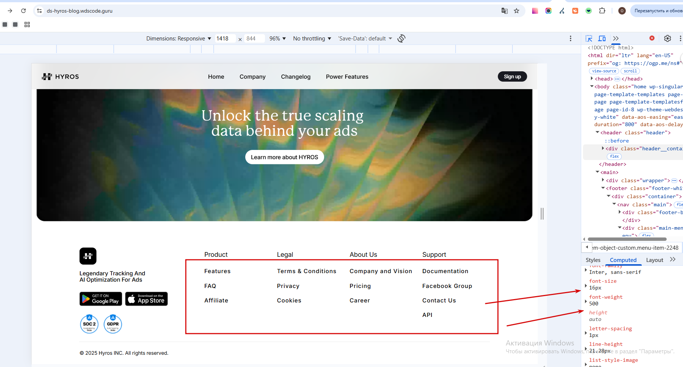Open DevTools settings gear
683x367 pixels.
(667, 39)
